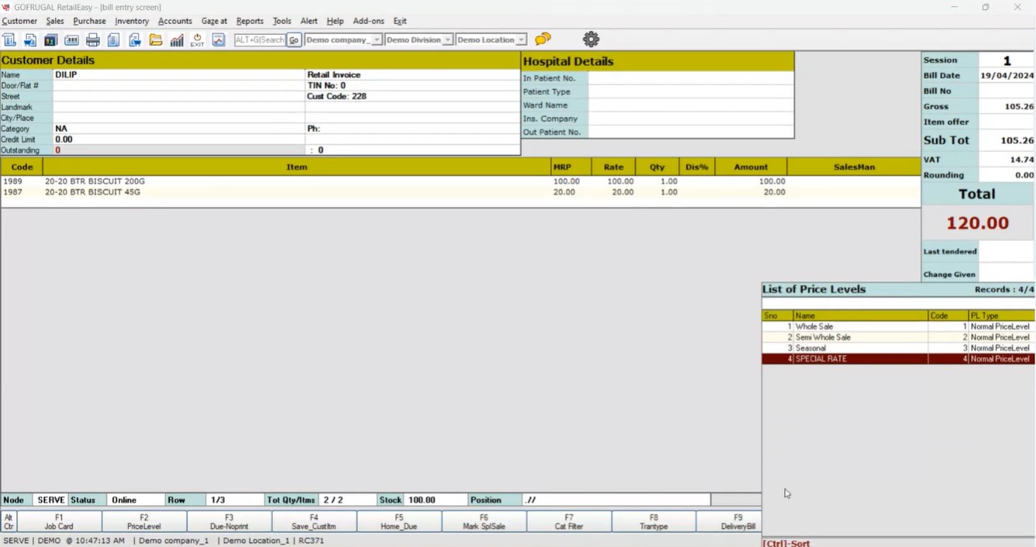Click the customer Name field showing DILIP
Image resolution: width=1036 pixels, height=547 pixels.
pyautogui.click(x=178, y=75)
